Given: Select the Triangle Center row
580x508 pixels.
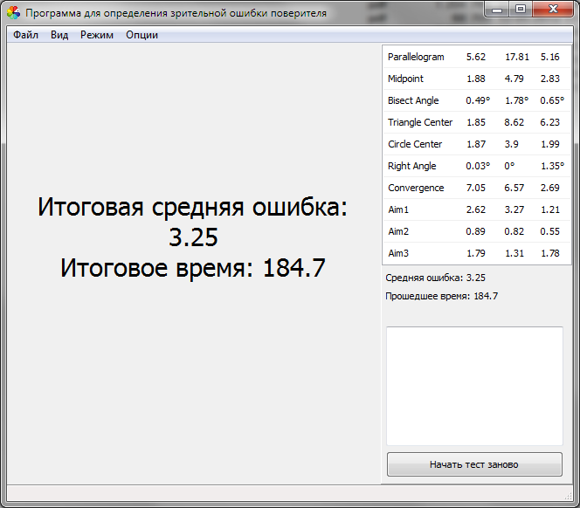Looking at the screenshot, I should tap(420, 122).
